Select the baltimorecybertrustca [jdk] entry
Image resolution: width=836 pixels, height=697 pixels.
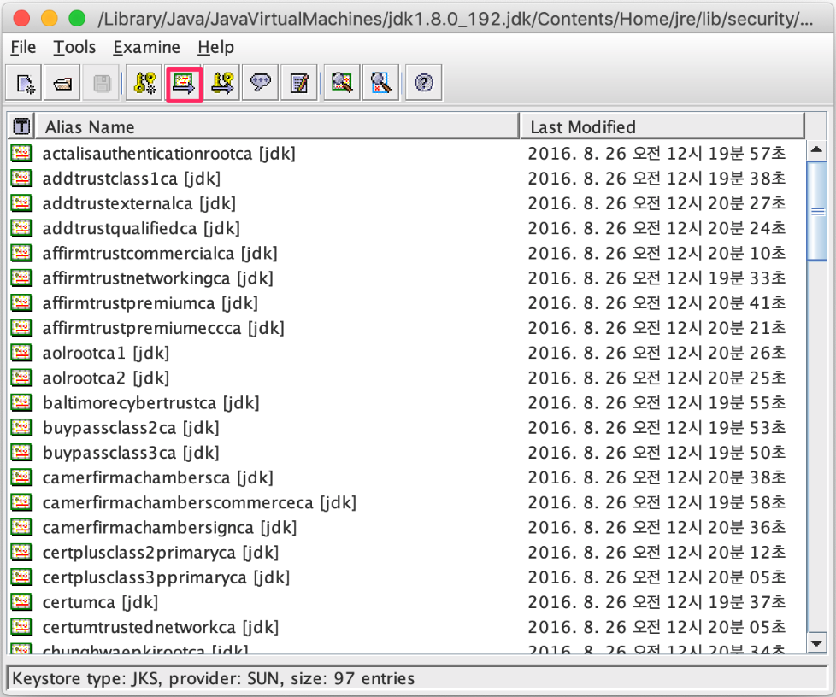point(150,402)
